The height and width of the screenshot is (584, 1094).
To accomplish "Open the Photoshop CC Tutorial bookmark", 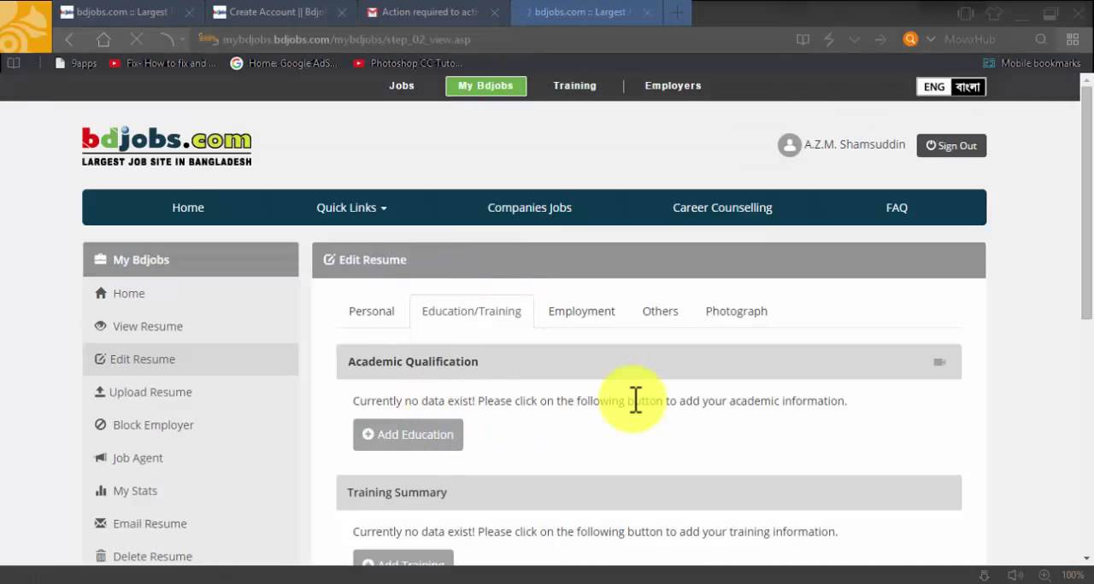I will tap(408, 62).
